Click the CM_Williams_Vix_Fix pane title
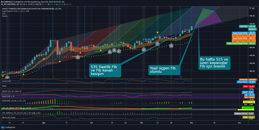Image resolution: width=259 pixels, height=130 pixels. tap(21, 113)
